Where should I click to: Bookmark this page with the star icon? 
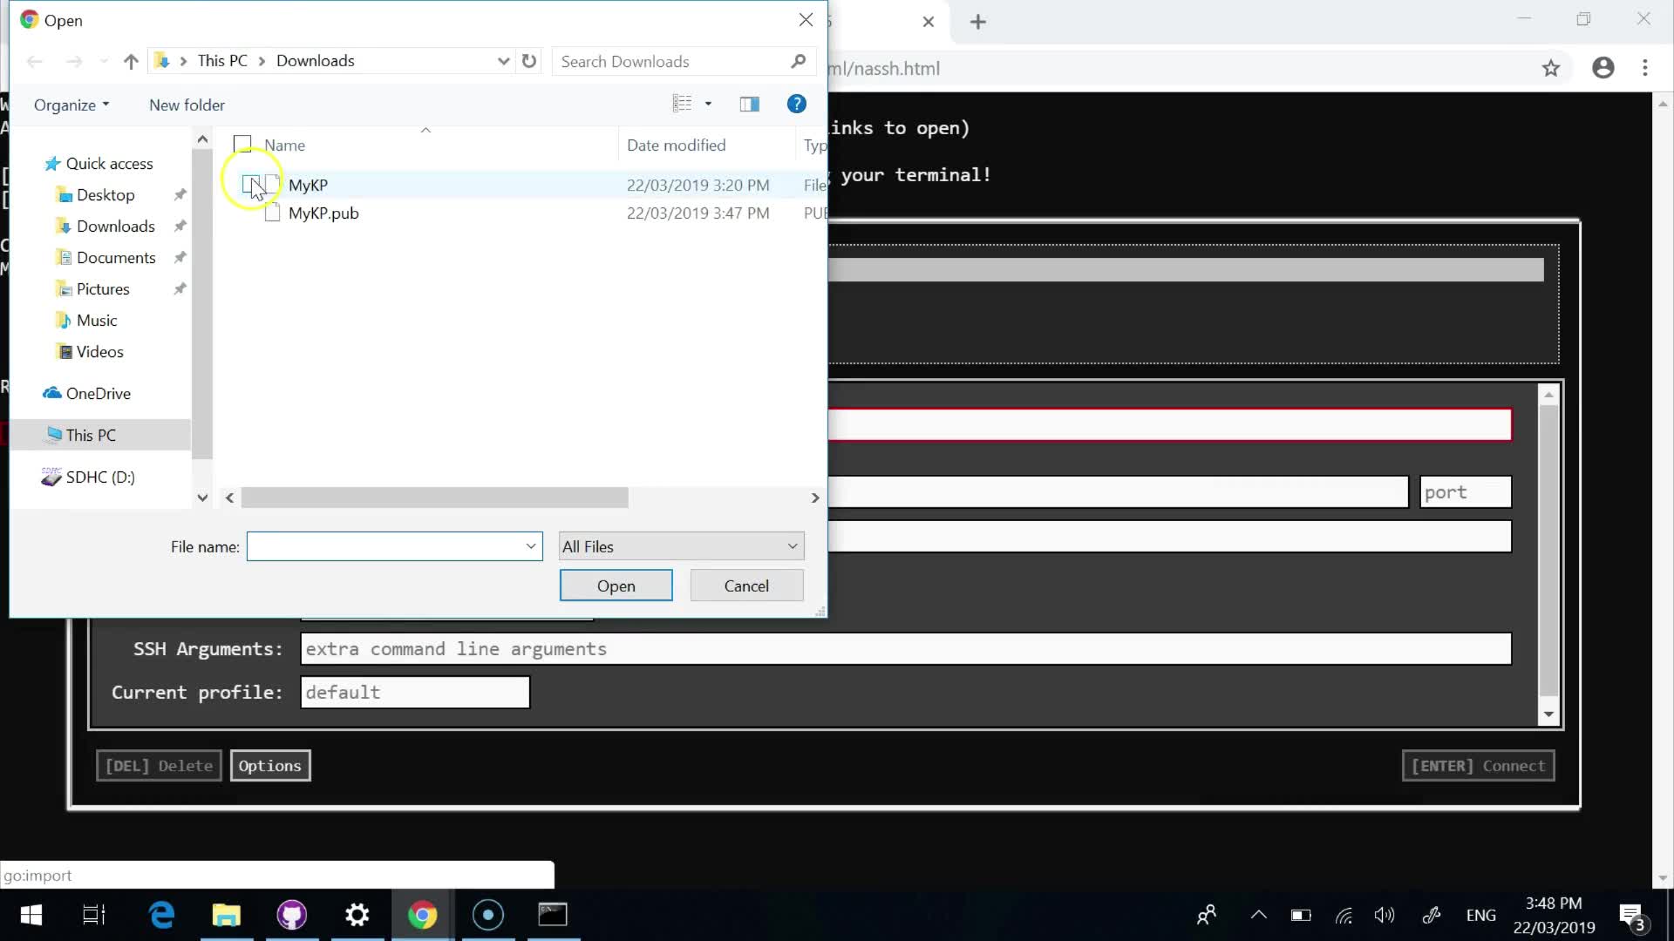[x=1550, y=68]
